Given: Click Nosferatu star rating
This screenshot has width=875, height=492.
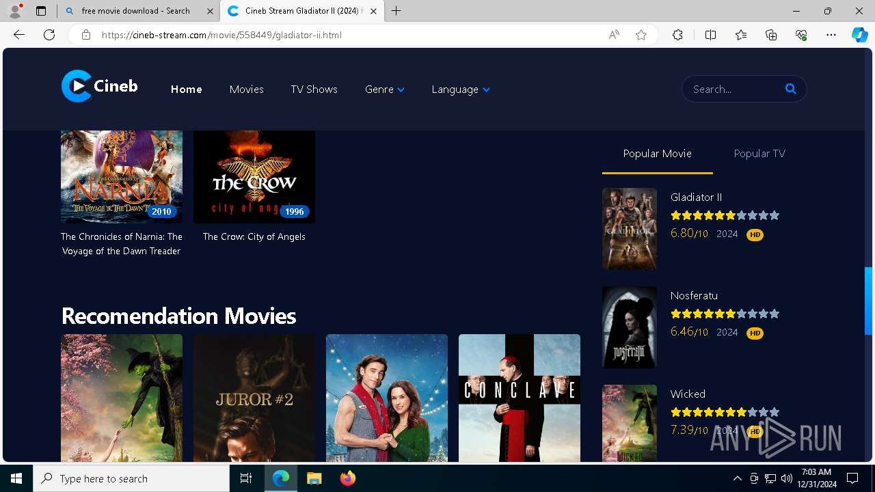Looking at the screenshot, I should click(x=725, y=314).
